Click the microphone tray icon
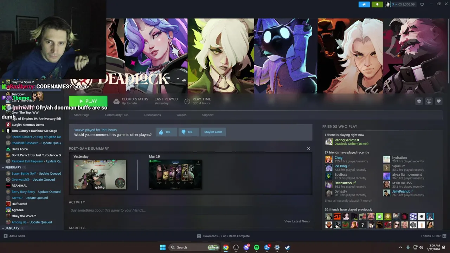The width and height of the screenshot is (450, 253). 408,247
